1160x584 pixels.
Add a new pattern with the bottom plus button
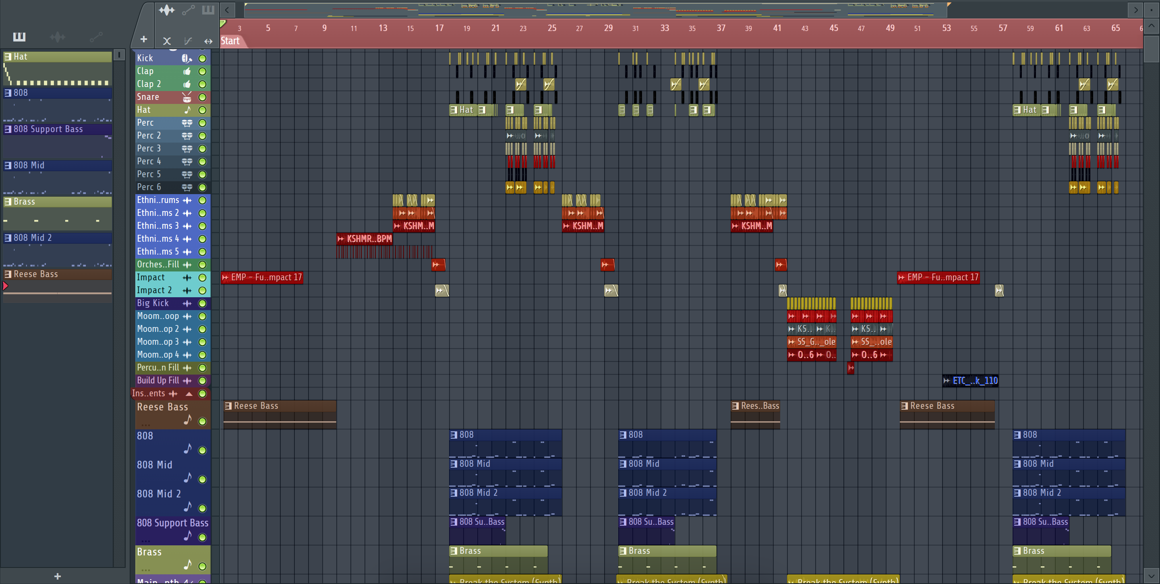[57, 576]
